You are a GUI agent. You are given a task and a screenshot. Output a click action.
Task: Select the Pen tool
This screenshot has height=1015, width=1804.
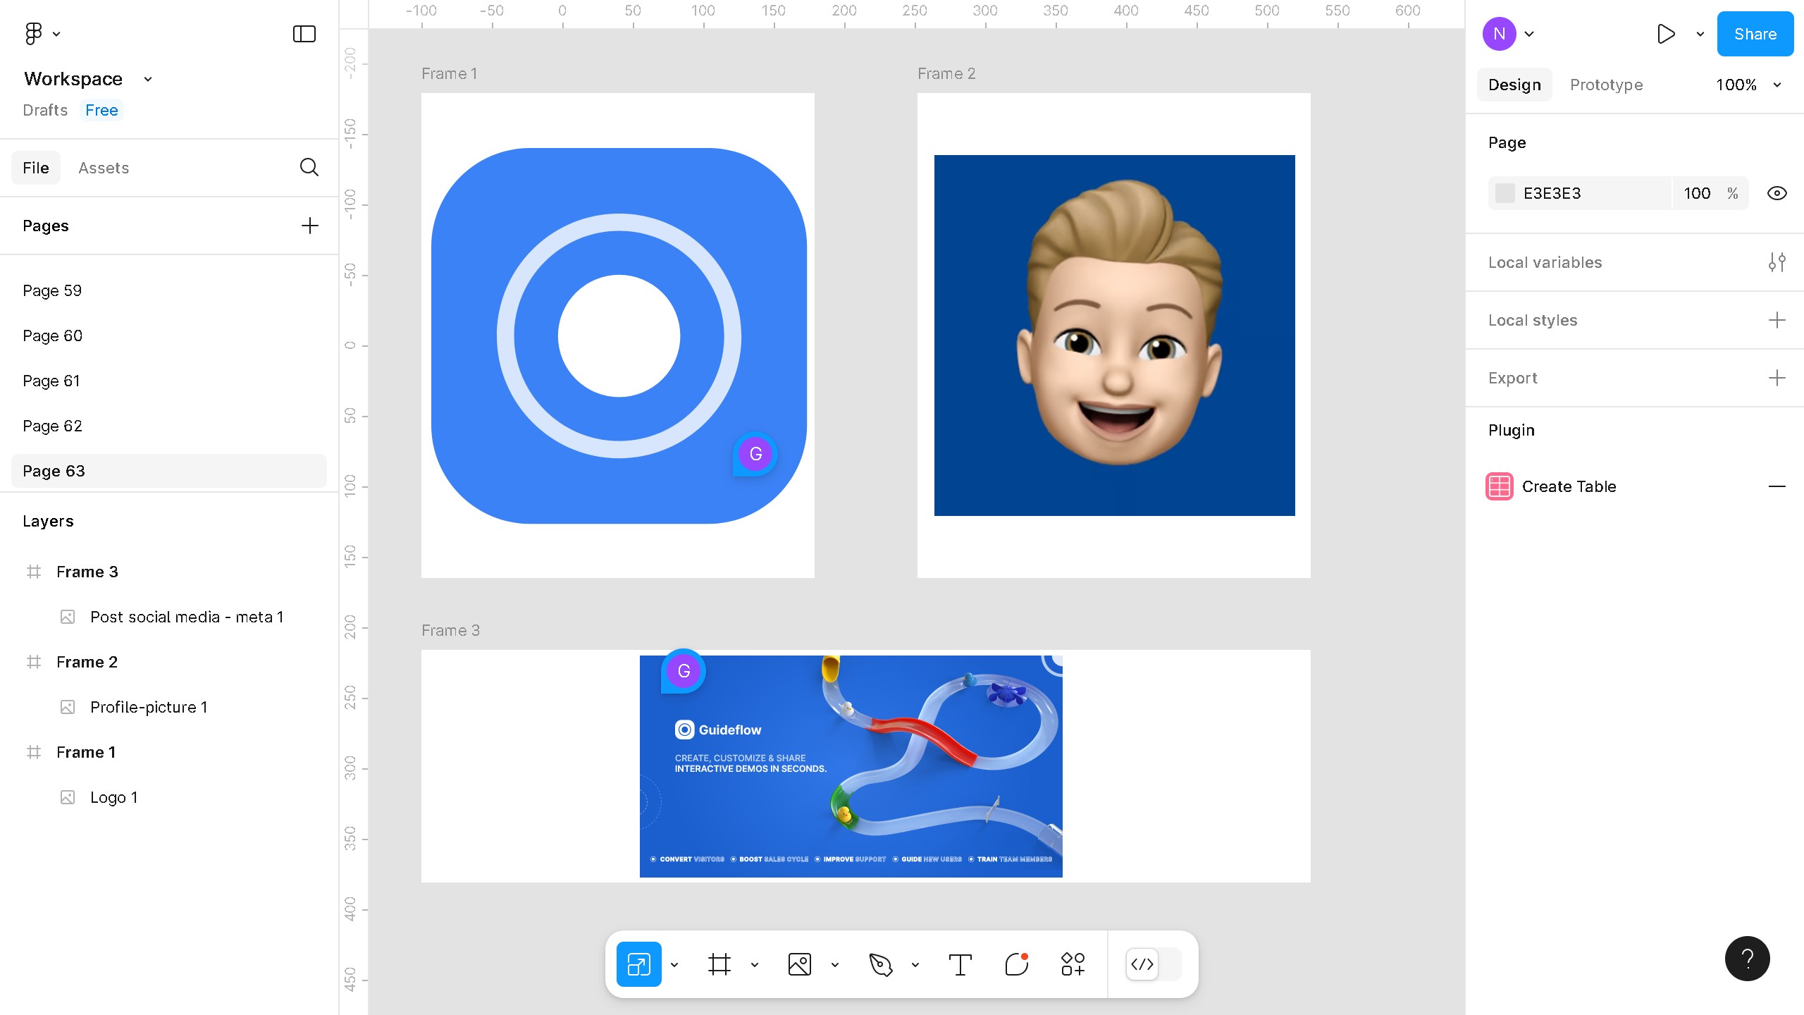click(x=880, y=964)
